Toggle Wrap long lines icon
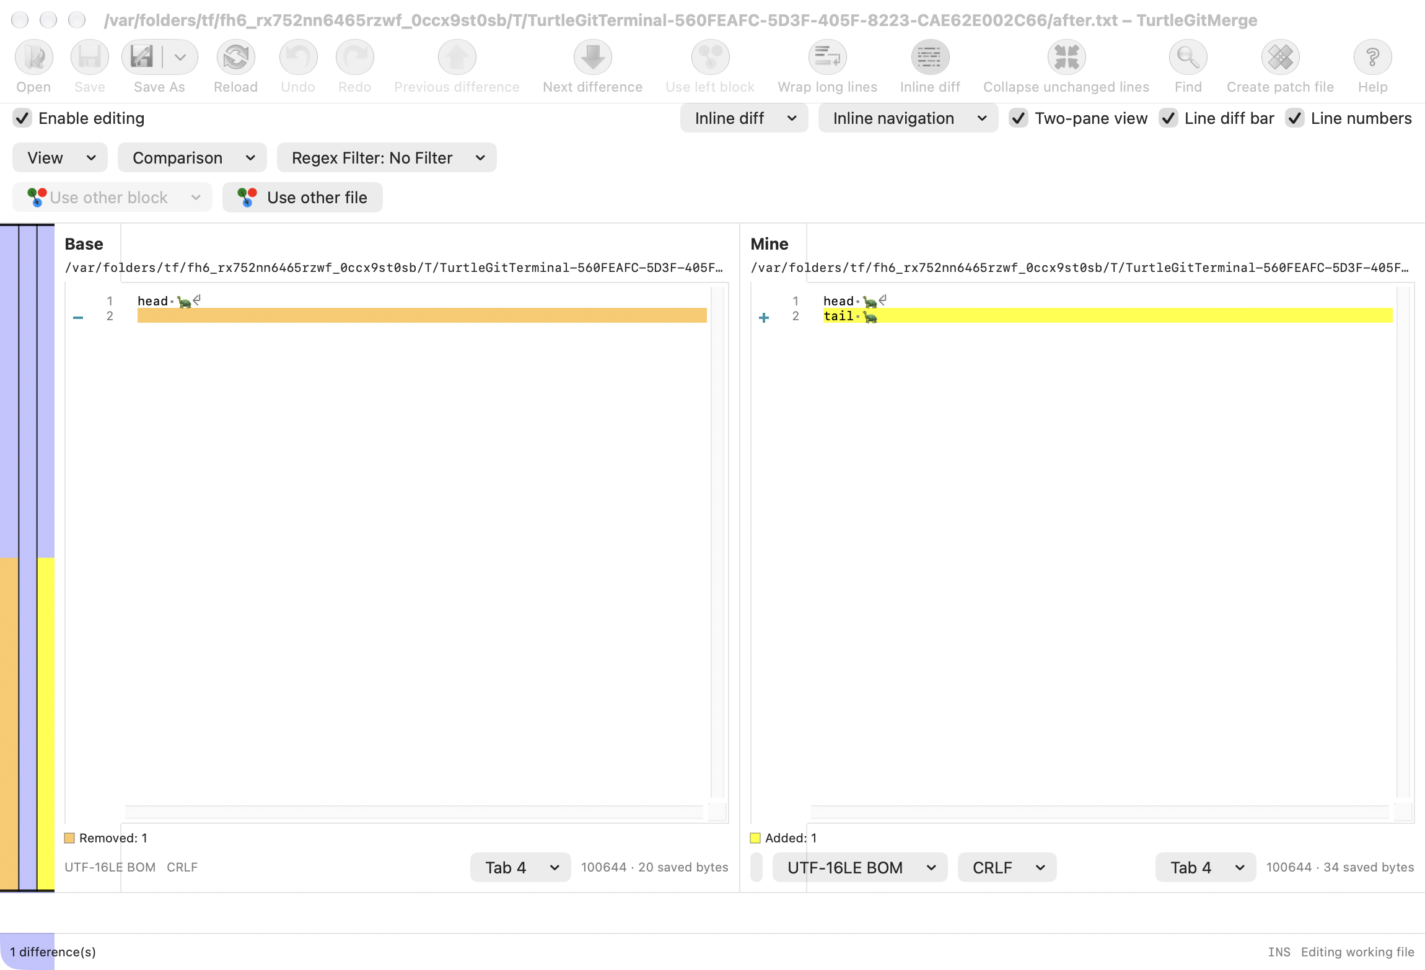Viewport: 1425px width, 970px height. pos(827,58)
